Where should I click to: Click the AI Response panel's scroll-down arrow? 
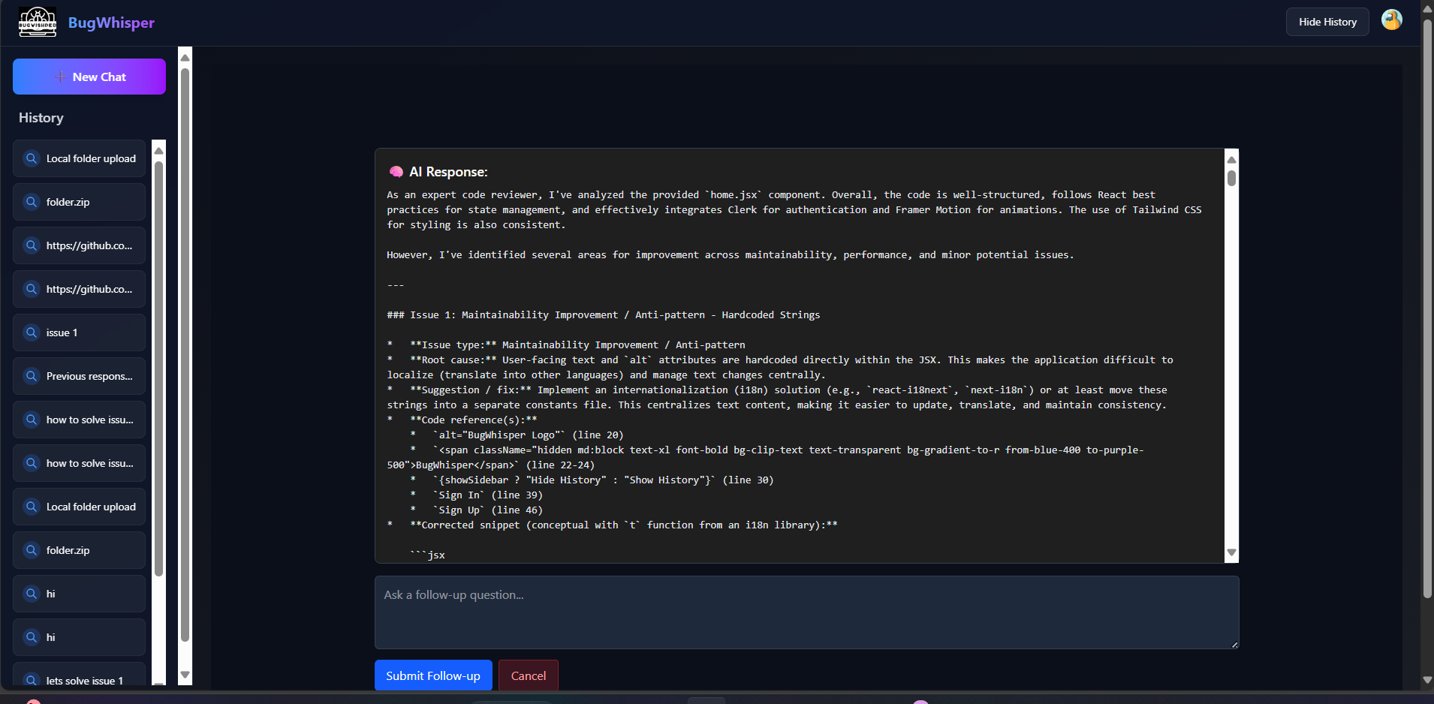coord(1231,552)
